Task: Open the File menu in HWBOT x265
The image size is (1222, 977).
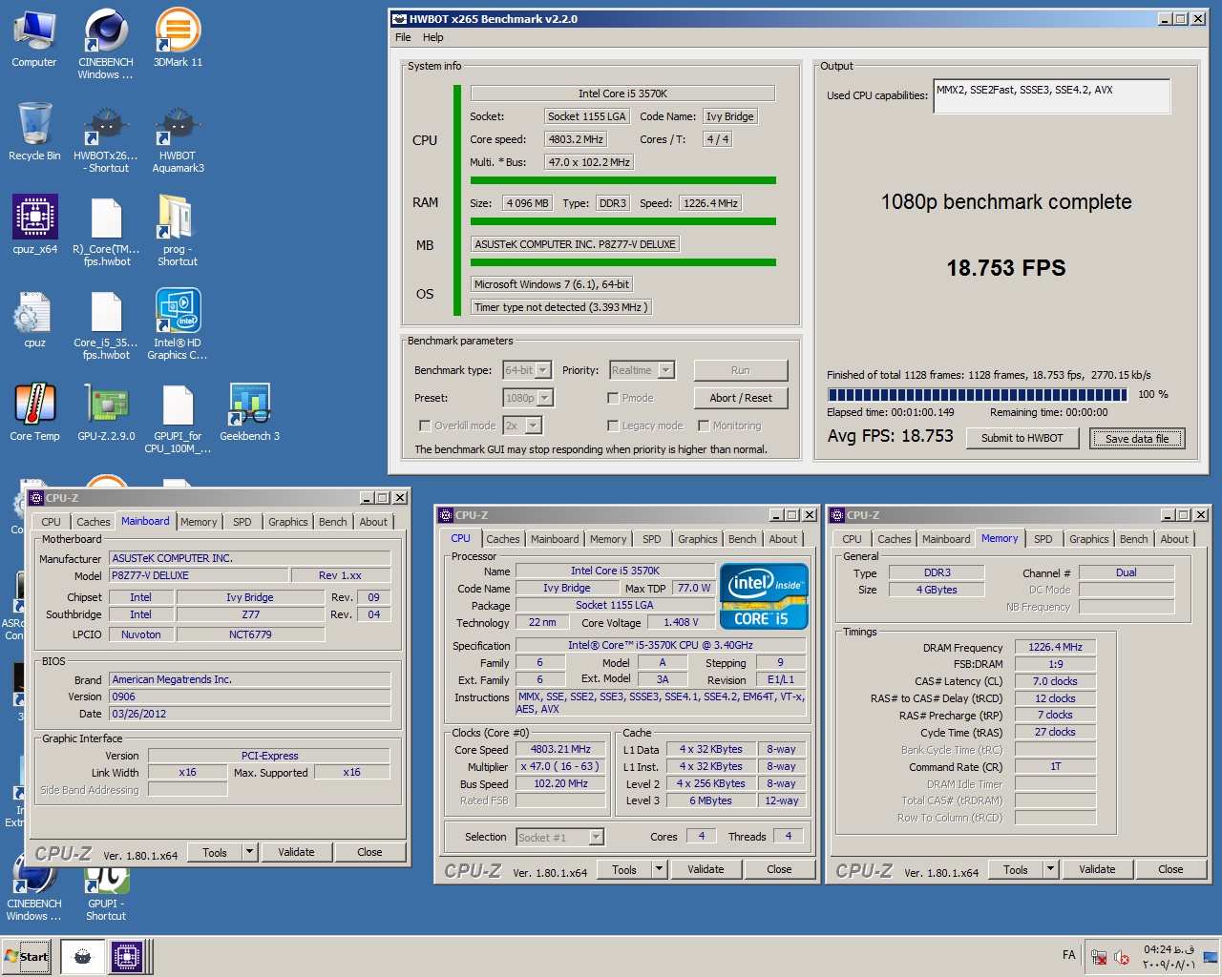Action: [x=403, y=37]
